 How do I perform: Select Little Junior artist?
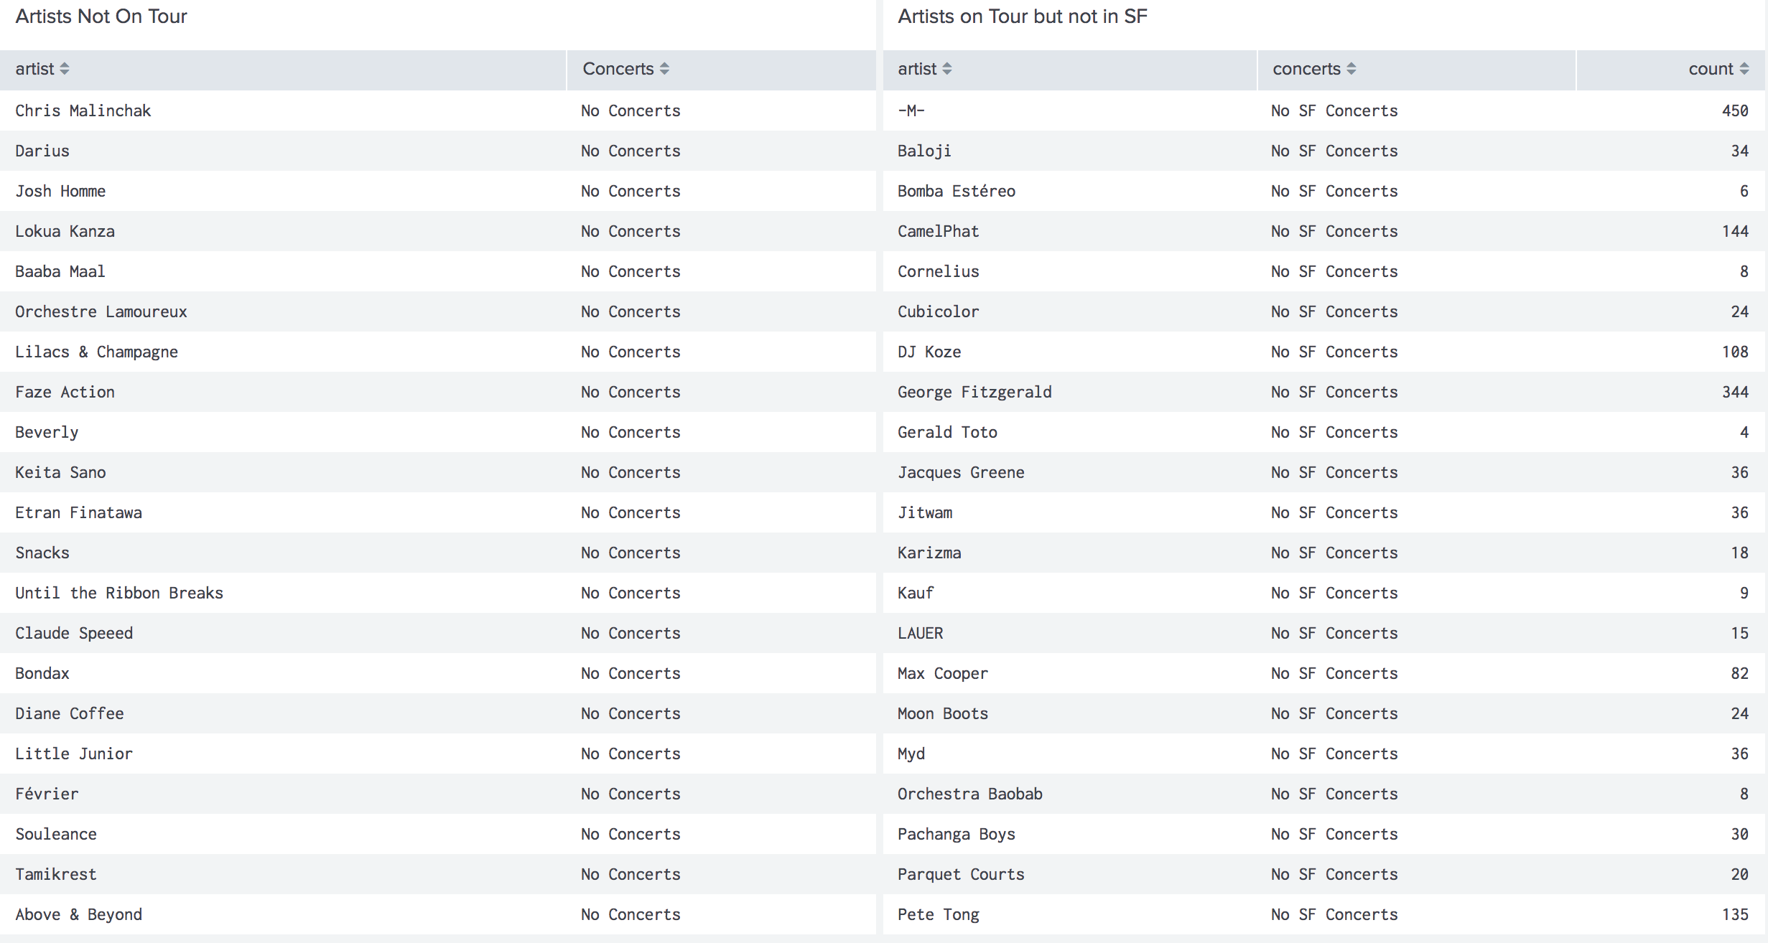pyautogui.click(x=74, y=754)
